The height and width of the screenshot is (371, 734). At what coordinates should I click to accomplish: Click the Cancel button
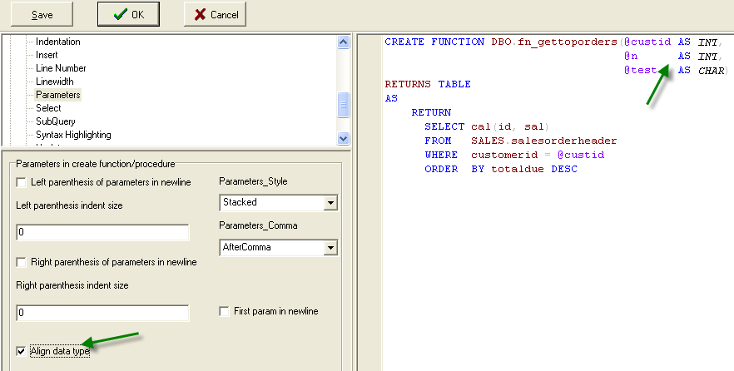(215, 14)
